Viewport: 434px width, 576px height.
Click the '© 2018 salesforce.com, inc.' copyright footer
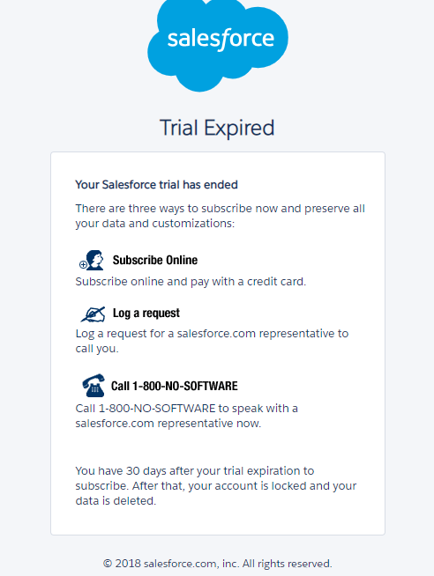217,564
